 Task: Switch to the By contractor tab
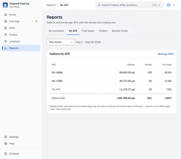coord(56,31)
